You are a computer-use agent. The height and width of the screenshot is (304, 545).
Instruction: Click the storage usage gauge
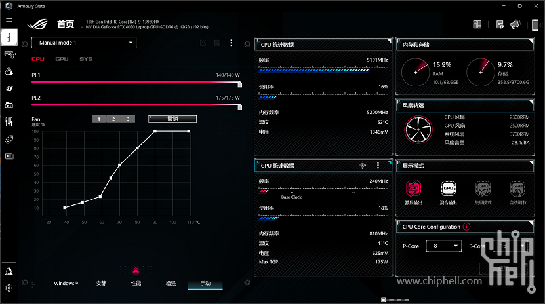(x=481, y=72)
